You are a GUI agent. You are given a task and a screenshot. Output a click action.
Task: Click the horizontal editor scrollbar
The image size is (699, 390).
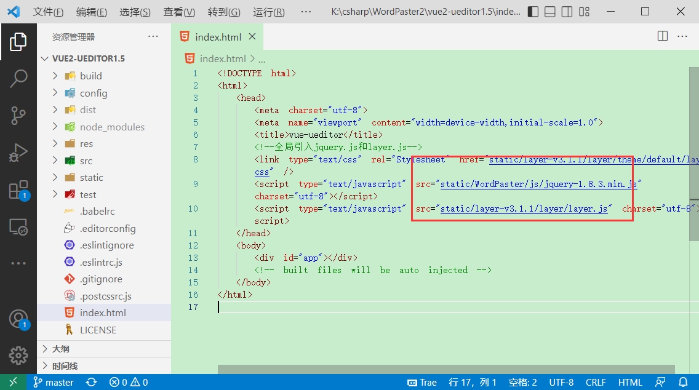pyautogui.click(x=445, y=369)
